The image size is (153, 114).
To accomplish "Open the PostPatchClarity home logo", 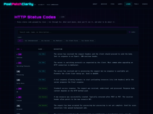I will coord(18,4).
